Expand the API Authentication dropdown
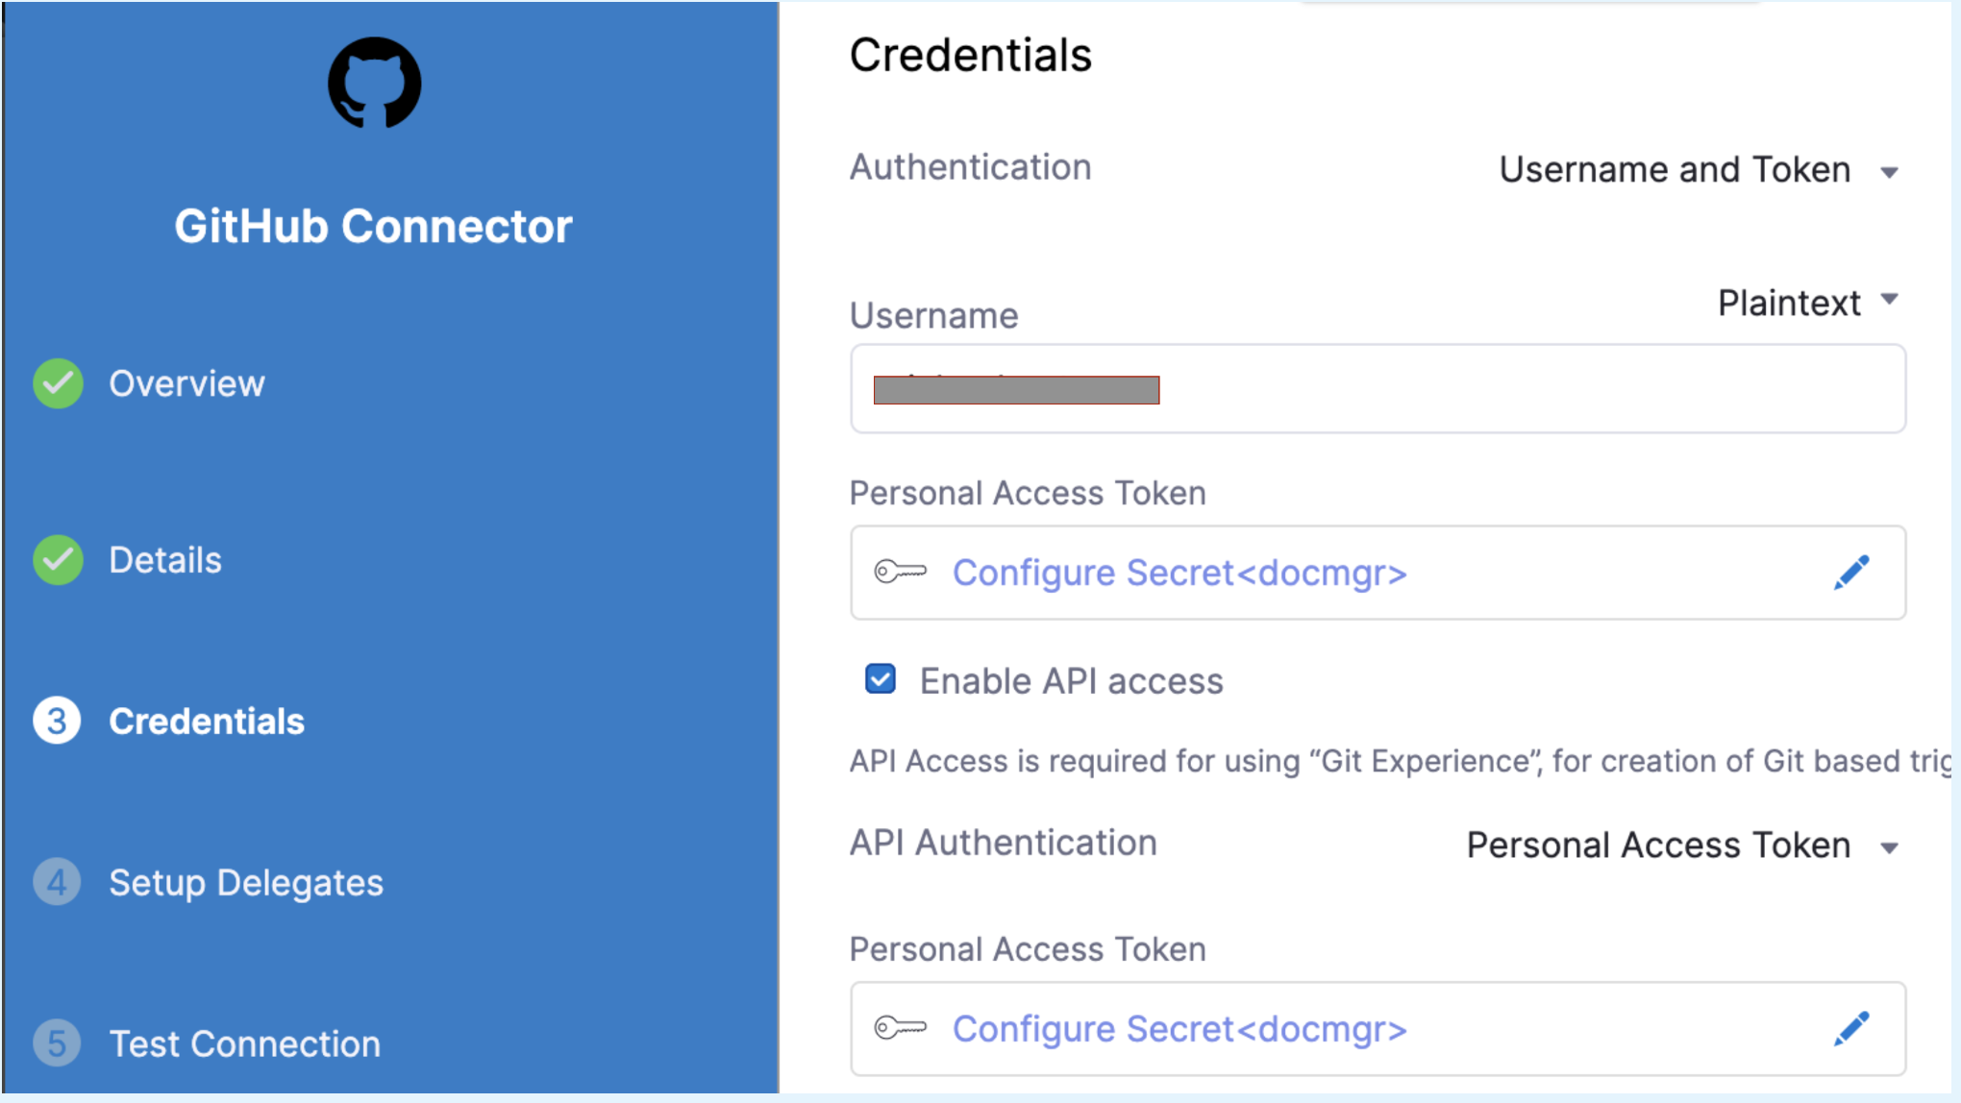Viewport: 1961px width, 1103px height. [1682, 846]
